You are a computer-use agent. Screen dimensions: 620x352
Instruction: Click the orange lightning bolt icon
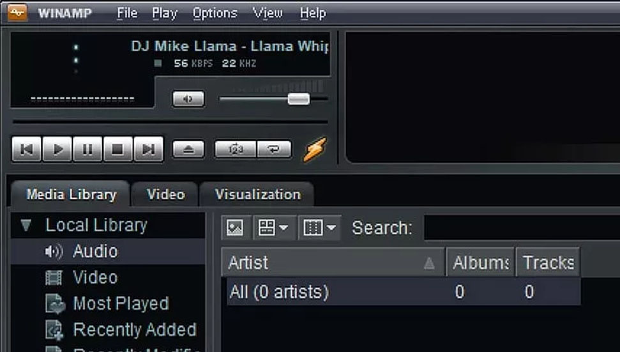tap(314, 149)
